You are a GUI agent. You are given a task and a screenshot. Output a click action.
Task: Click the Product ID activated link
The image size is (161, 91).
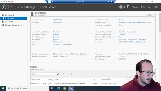click(132, 42)
